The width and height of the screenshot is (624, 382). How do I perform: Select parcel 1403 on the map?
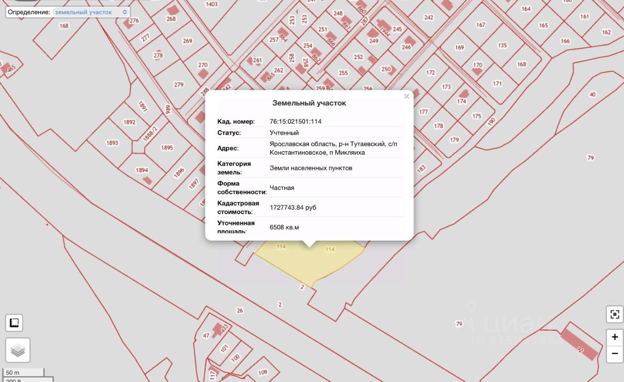(212, 4)
